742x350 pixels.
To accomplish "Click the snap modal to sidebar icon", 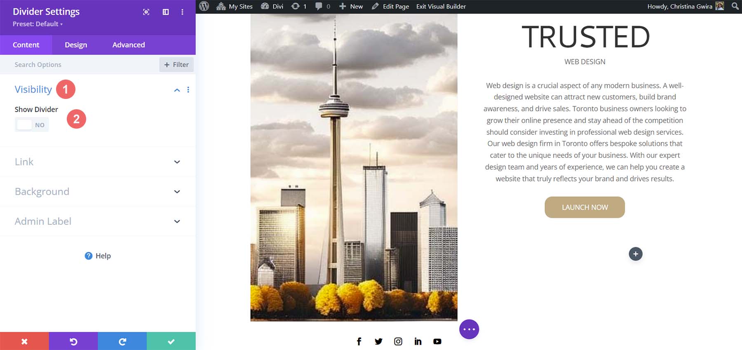I will point(166,12).
